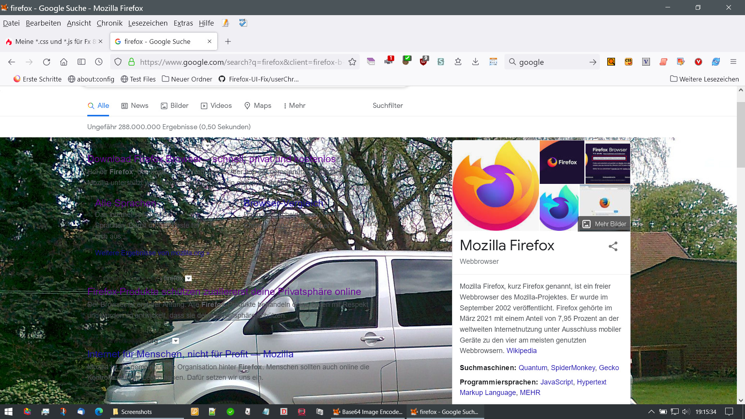Open the Mehr search options menu
The width and height of the screenshot is (745, 419).
pos(295,106)
